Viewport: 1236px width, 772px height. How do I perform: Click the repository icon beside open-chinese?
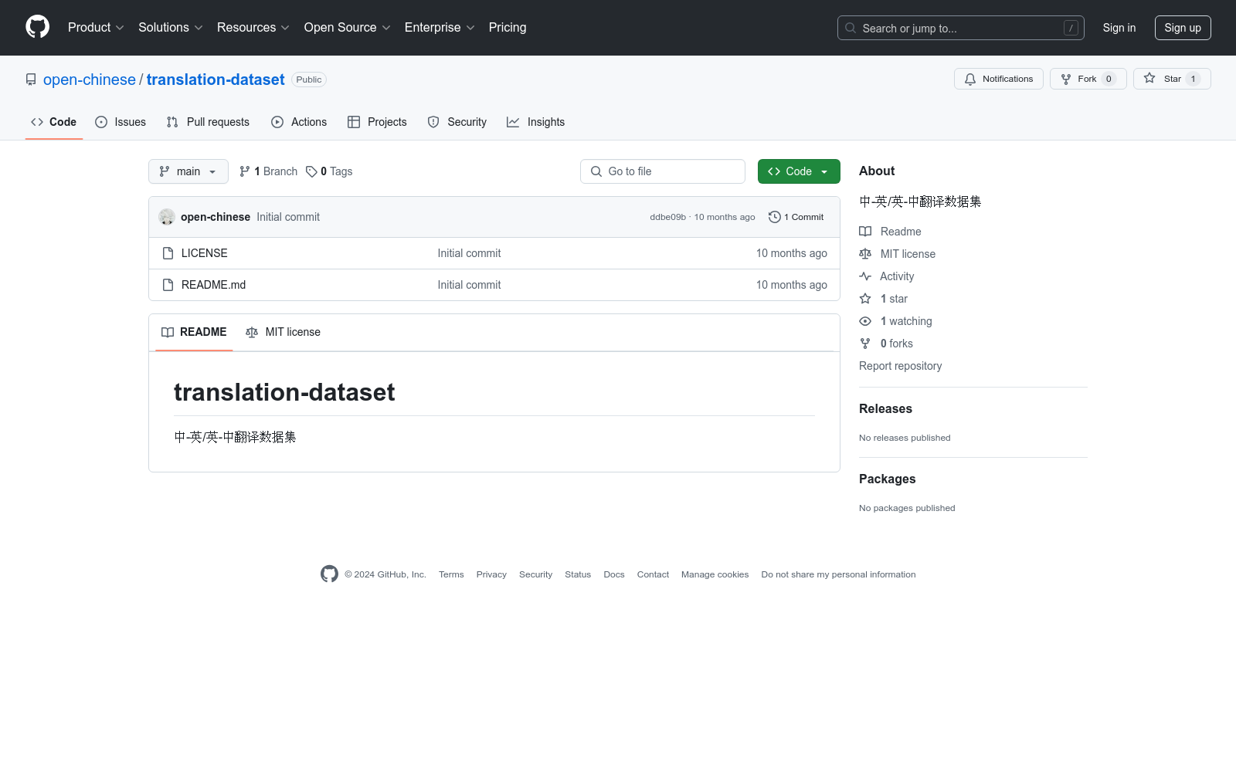31,80
